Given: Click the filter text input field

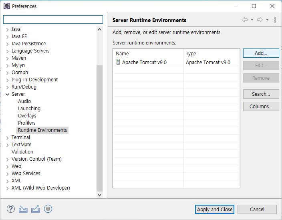Looking at the screenshot, I should 53,19.
